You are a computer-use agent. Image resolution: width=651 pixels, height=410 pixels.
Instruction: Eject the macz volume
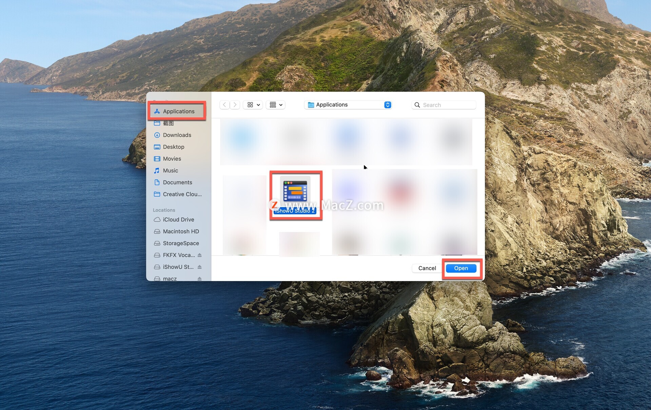(199, 278)
